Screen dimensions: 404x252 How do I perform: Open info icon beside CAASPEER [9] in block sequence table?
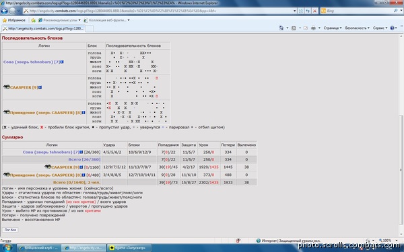(40, 87)
